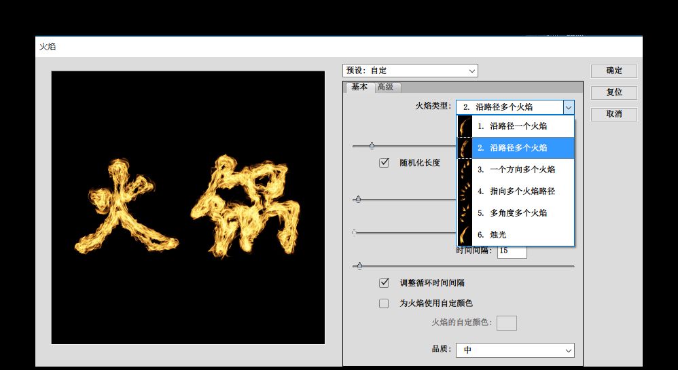
Task: Pick 5. 多角度多个火焰 option
Action: click(x=516, y=212)
